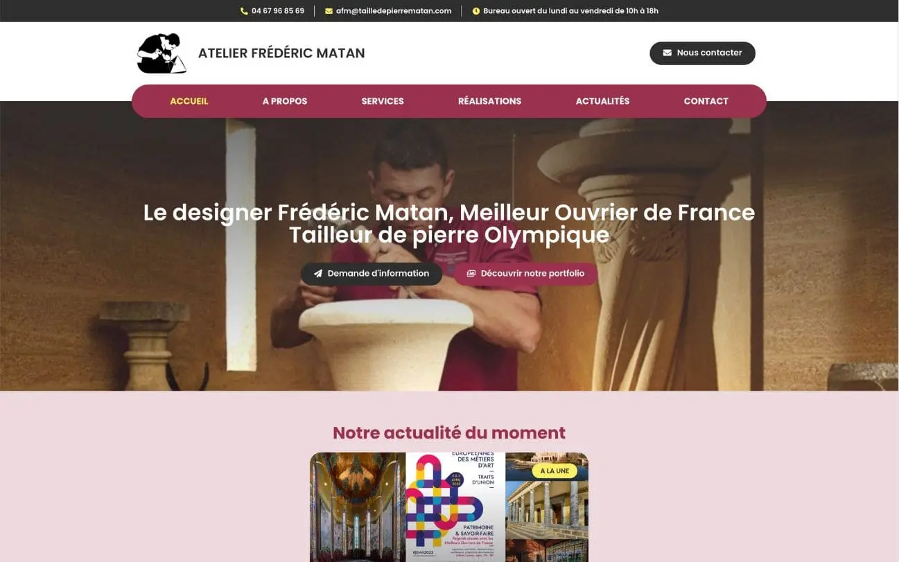
Task: Navigate to RÉALISATIONS
Action: (x=490, y=101)
